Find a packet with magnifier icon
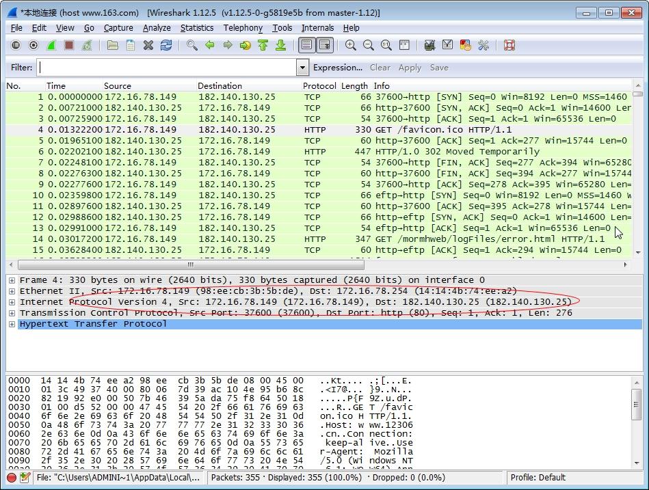This screenshot has width=649, height=490. pos(191,45)
